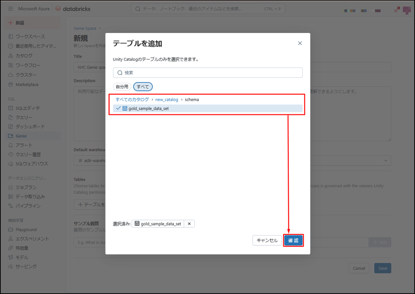Click the 確認 confirm button

[293, 240]
